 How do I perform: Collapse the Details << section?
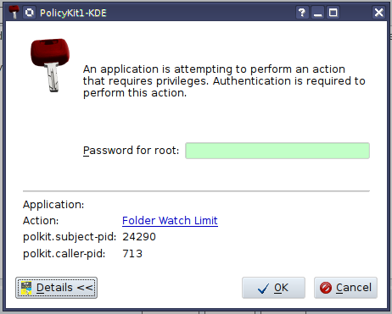[x=57, y=288]
